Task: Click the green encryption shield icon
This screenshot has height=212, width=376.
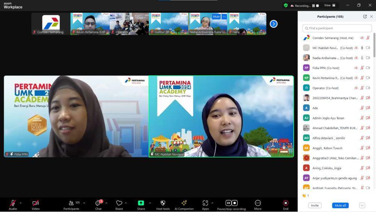Action: click(286, 5)
